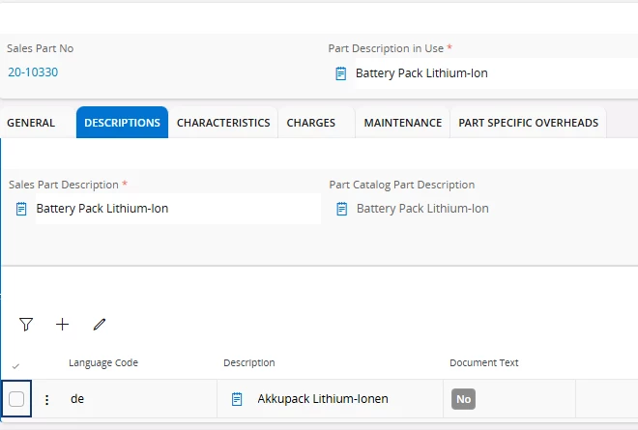Open the note icon in the Akkupack description cell
Viewport: 638px width, 430px height.
(x=237, y=399)
